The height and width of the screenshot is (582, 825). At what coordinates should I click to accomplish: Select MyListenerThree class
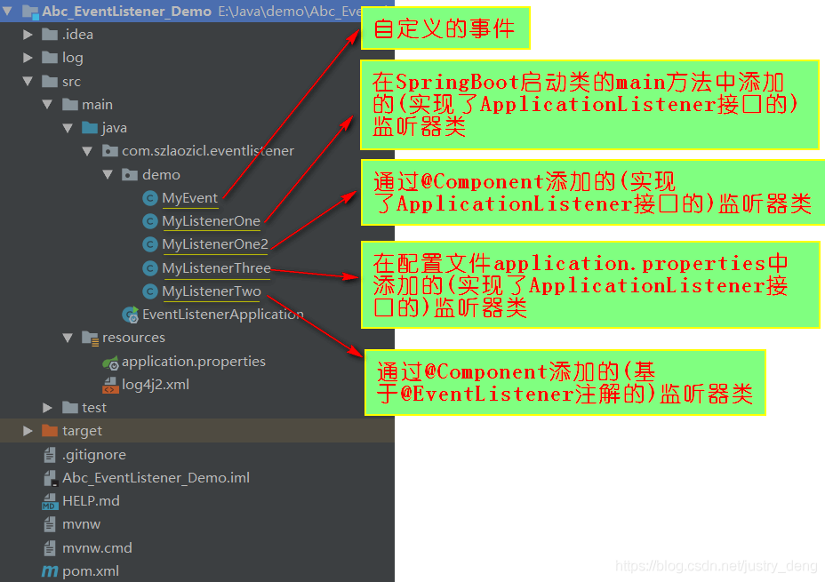[216, 268]
